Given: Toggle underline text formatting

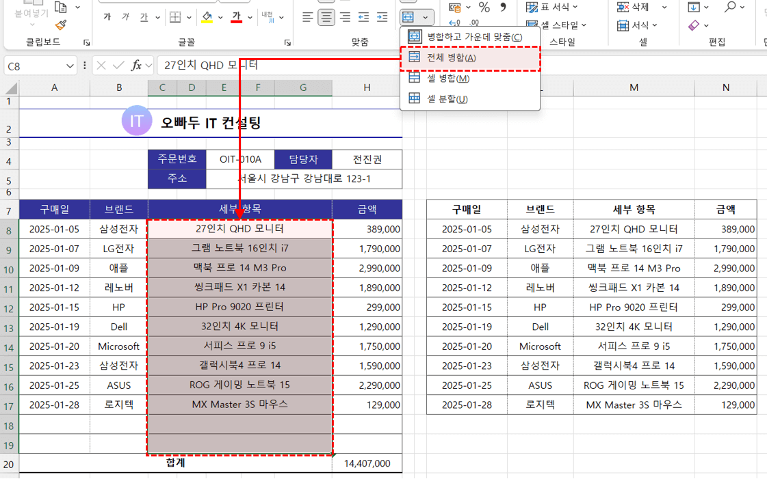Looking at the screenshot, I should click(144, 17).
